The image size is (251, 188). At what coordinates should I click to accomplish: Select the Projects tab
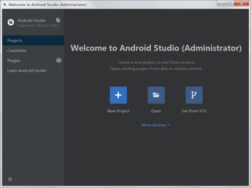[x=33, y=41]
